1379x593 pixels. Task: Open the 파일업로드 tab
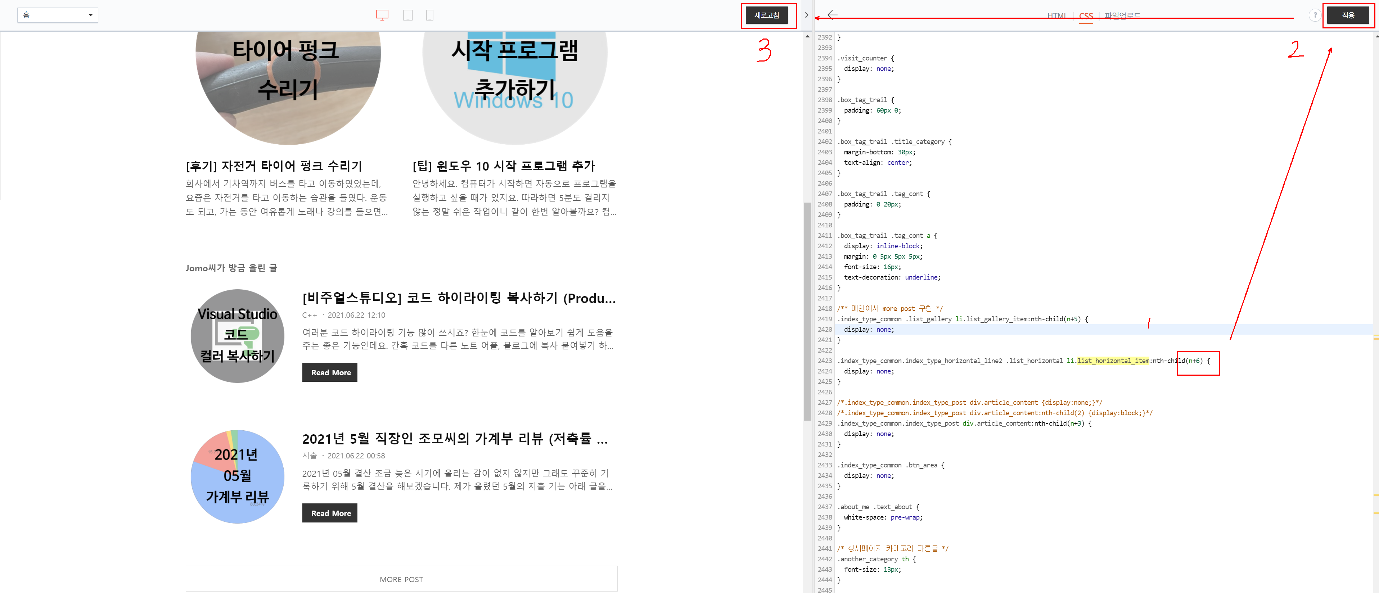point(1122,15)
